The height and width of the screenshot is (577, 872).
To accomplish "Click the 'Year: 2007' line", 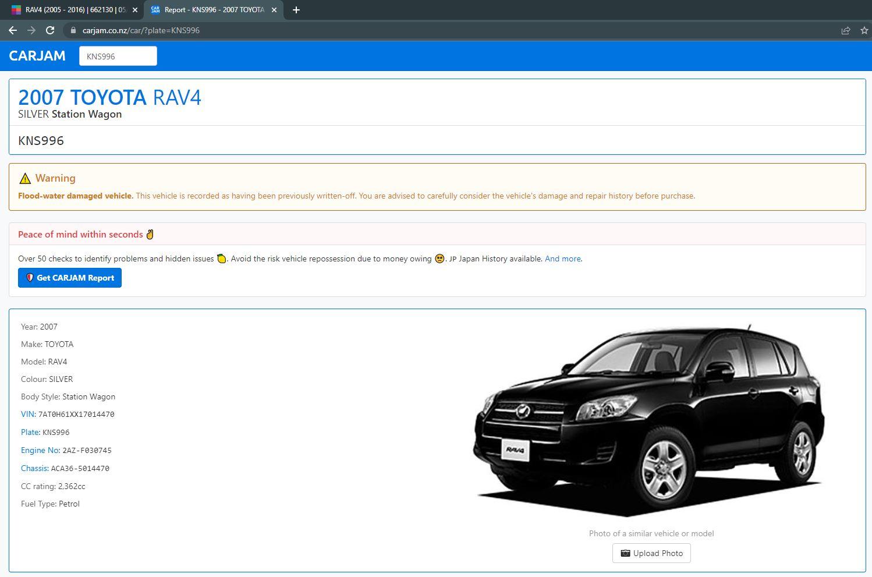I will [39, 327].
